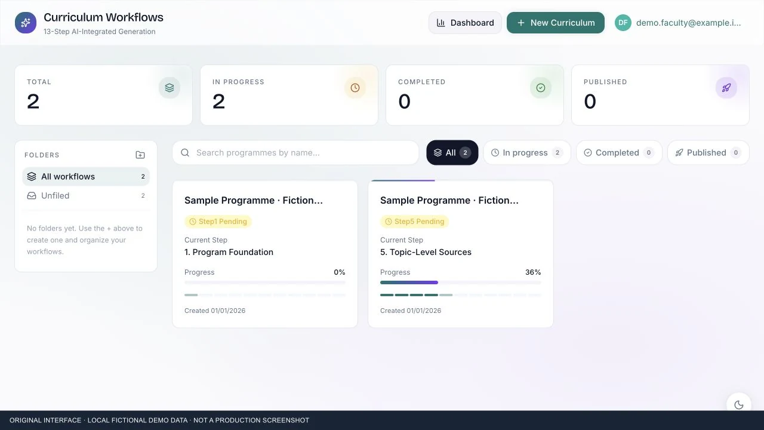
Task: Click the Curriculum Workflows title
Action: pos(103,17)
